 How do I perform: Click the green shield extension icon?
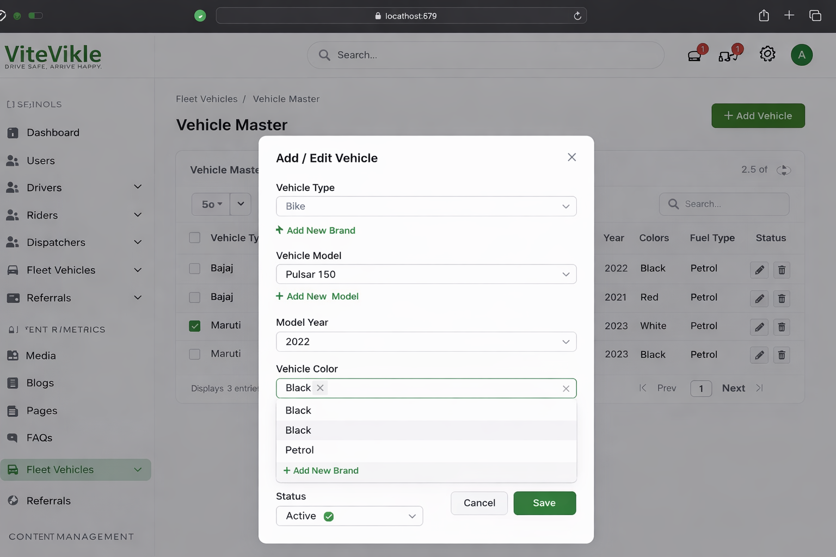point(200,16)
